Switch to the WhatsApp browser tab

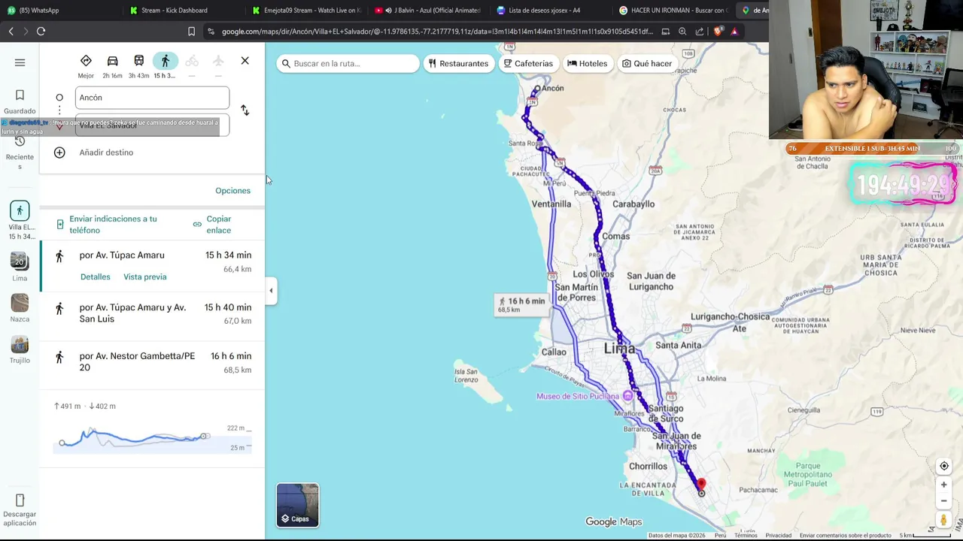pyautogui.click(x=60, y=11)
